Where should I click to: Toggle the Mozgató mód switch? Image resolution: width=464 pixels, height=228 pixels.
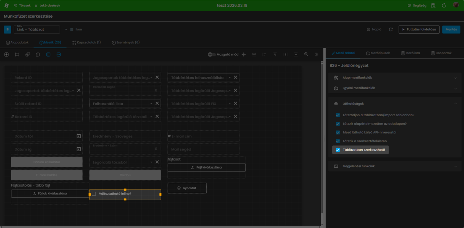coord(212,55)
